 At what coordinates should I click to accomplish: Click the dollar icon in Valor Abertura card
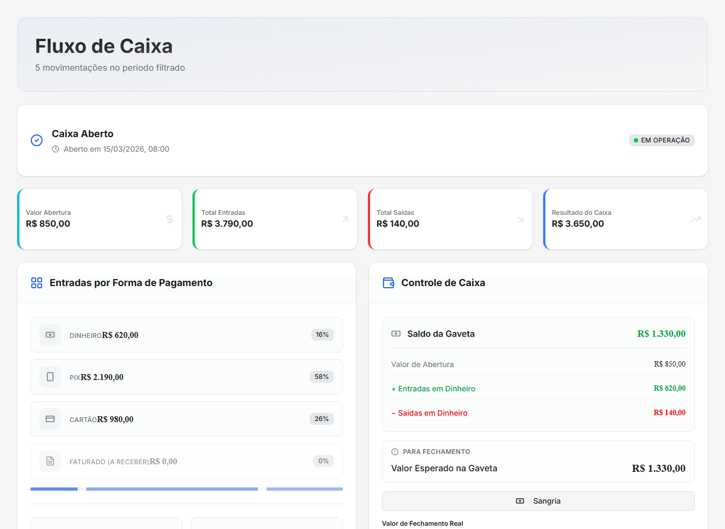pos(170,219)
